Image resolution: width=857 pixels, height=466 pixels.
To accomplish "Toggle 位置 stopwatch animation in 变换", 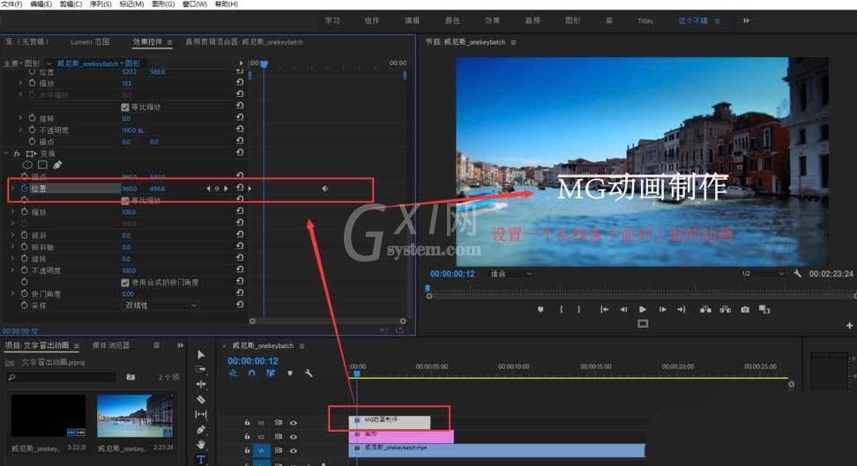I will 25,188.
